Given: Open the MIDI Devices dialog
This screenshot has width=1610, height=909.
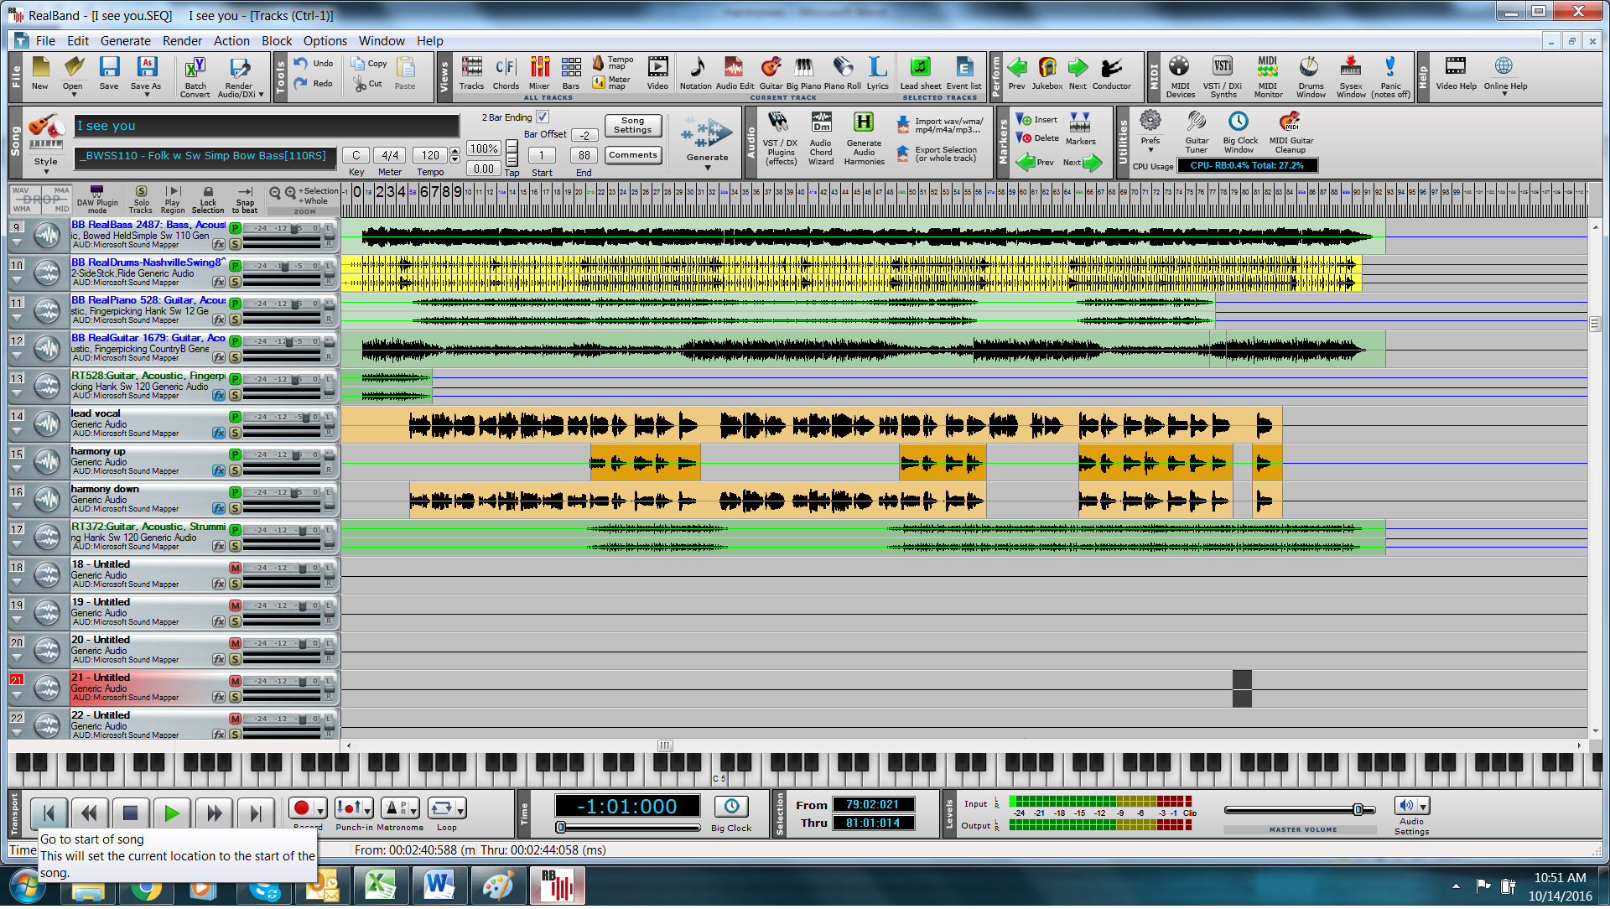Looking at the screenshot, I should [1180, 77].
